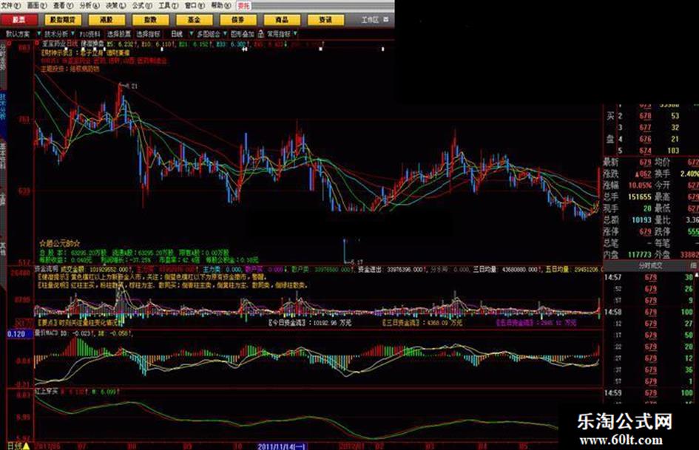Open the 资讯 news section
Image resolution: width=699 pixels, height=450 pixels.
pos(326,20)
